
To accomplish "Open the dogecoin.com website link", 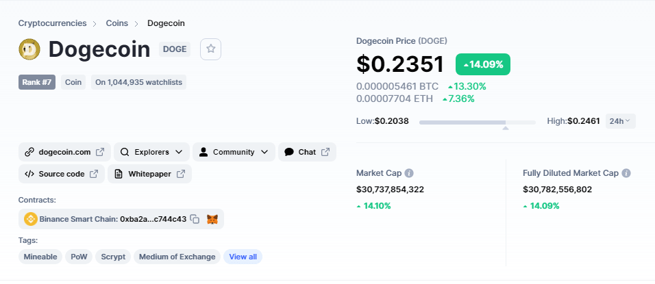I will click(65, 152).
